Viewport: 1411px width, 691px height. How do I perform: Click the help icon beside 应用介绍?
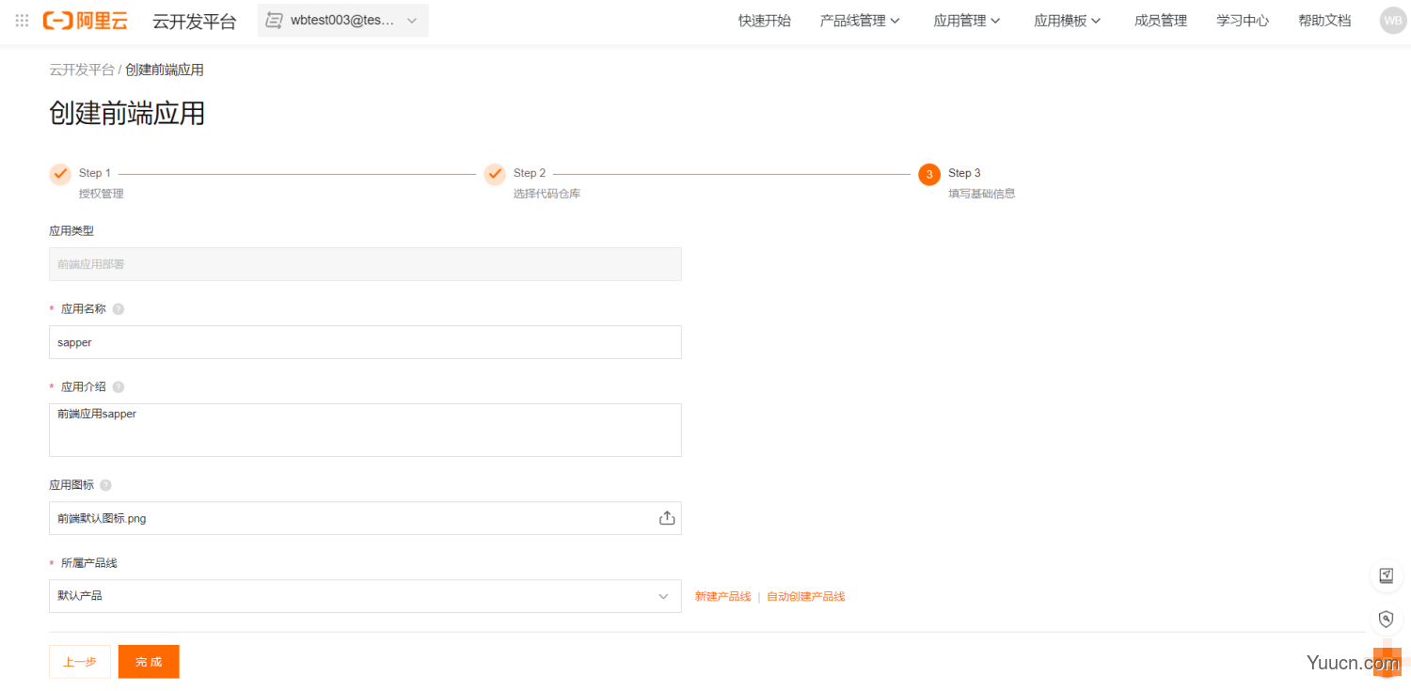[119, 387]
